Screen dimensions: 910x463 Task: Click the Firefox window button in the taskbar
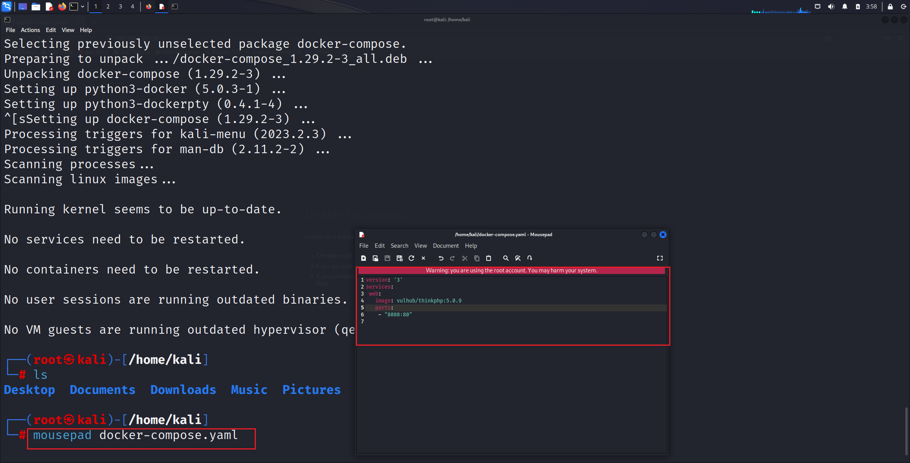point(149,7)
